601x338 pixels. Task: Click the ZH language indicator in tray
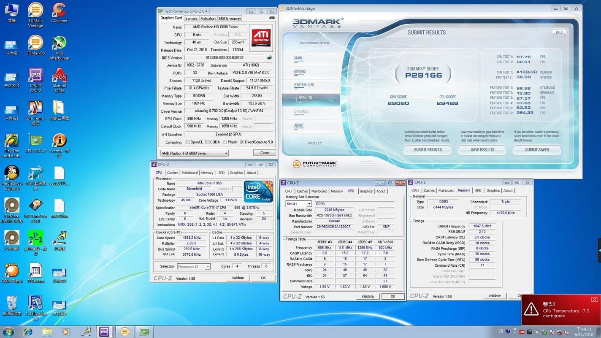pos(501,332)
